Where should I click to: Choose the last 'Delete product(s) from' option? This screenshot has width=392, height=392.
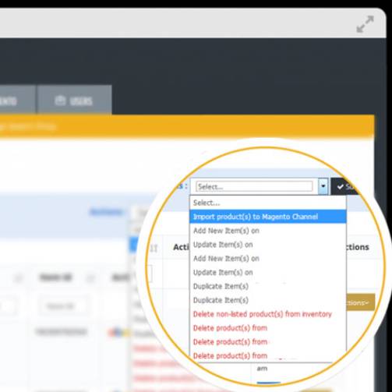click(268, 355)
